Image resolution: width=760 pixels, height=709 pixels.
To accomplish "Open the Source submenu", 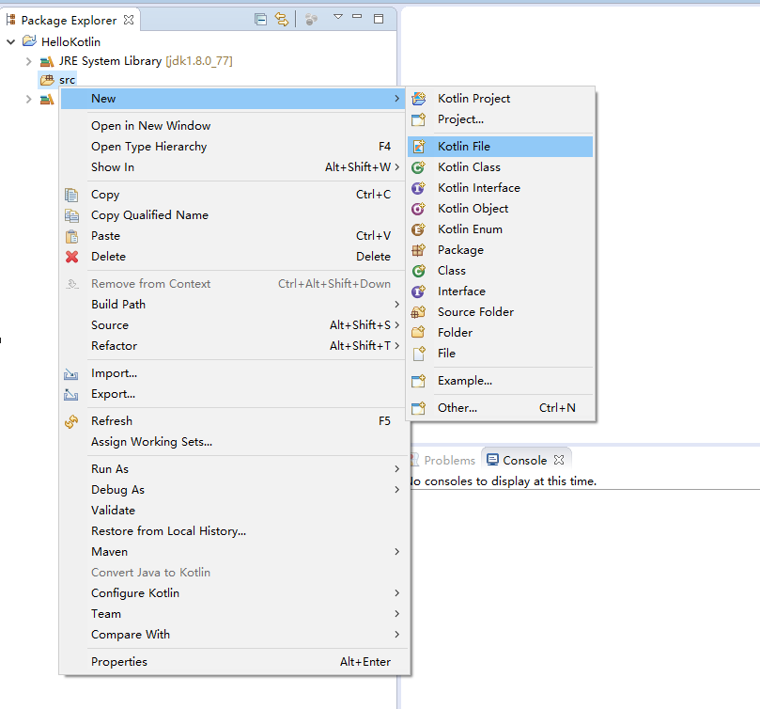I will coord(233,325).
